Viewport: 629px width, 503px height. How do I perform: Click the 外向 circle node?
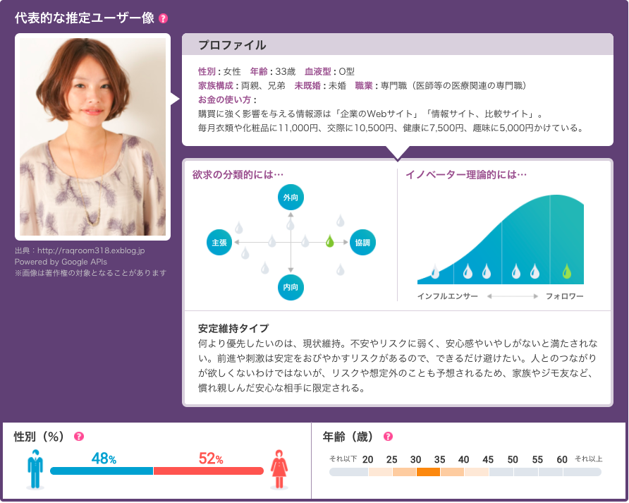291,197
